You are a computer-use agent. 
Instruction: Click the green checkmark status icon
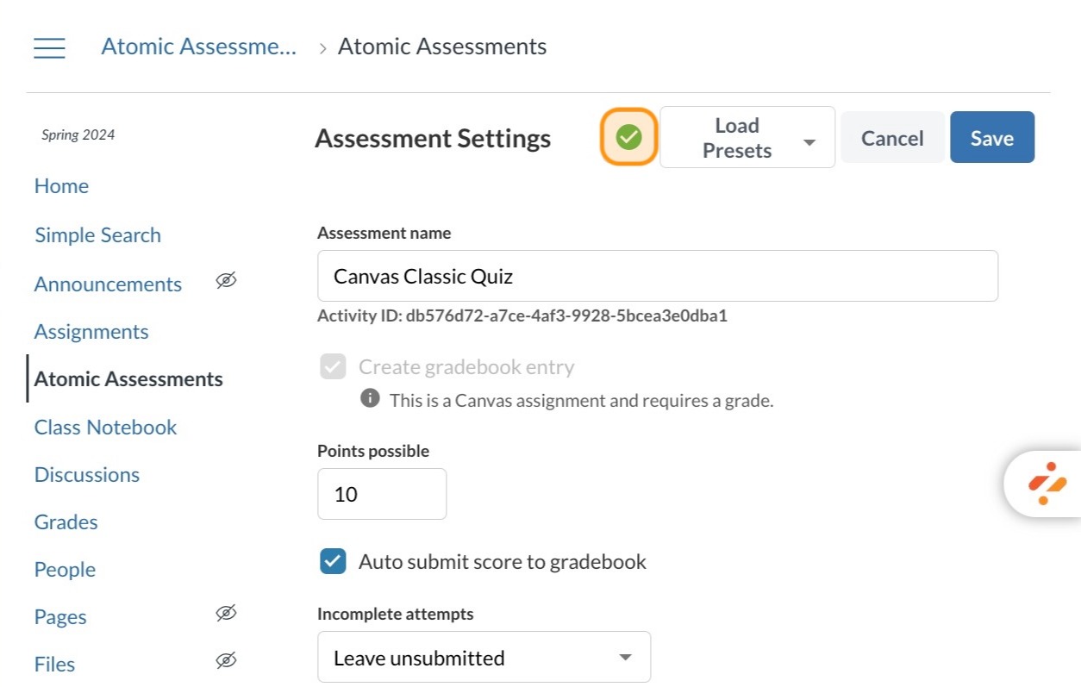pyautogui.click(x=629, y=137)
